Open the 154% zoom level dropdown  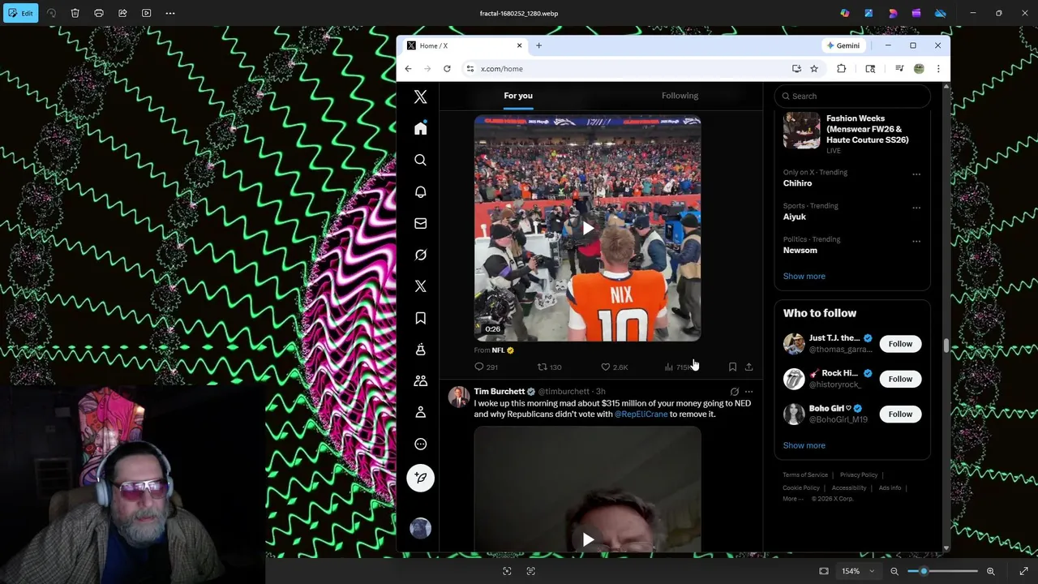click(858, 571)
